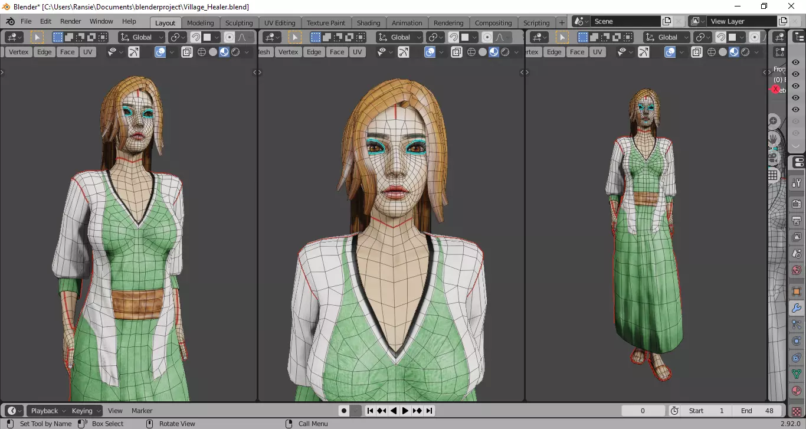Open Global orientation dropdown in middle viewport

coord(399,37)
